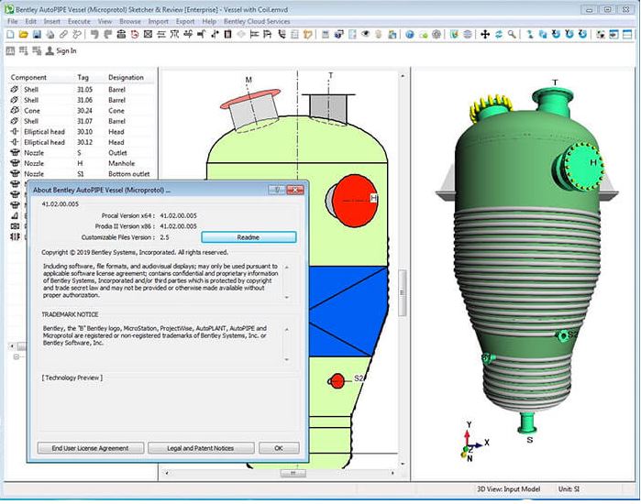Screen dimensions: 641x504
Task: Click the sketch view scroll-left arrow
Action: click(x=166, y=473)
